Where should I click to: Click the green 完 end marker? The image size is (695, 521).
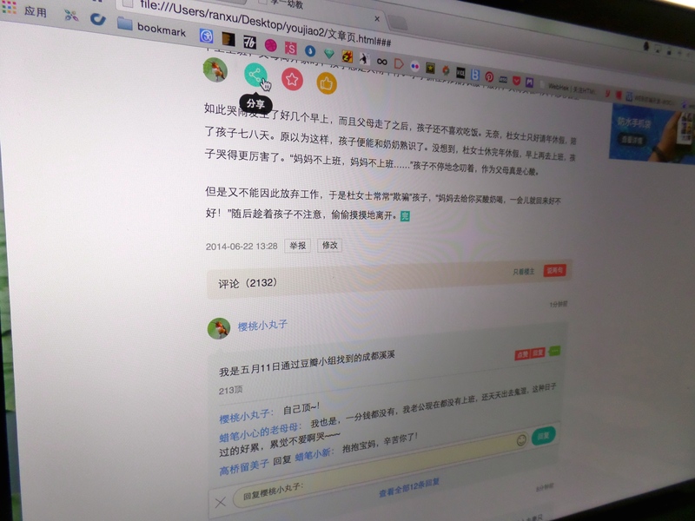pos(405,215)
